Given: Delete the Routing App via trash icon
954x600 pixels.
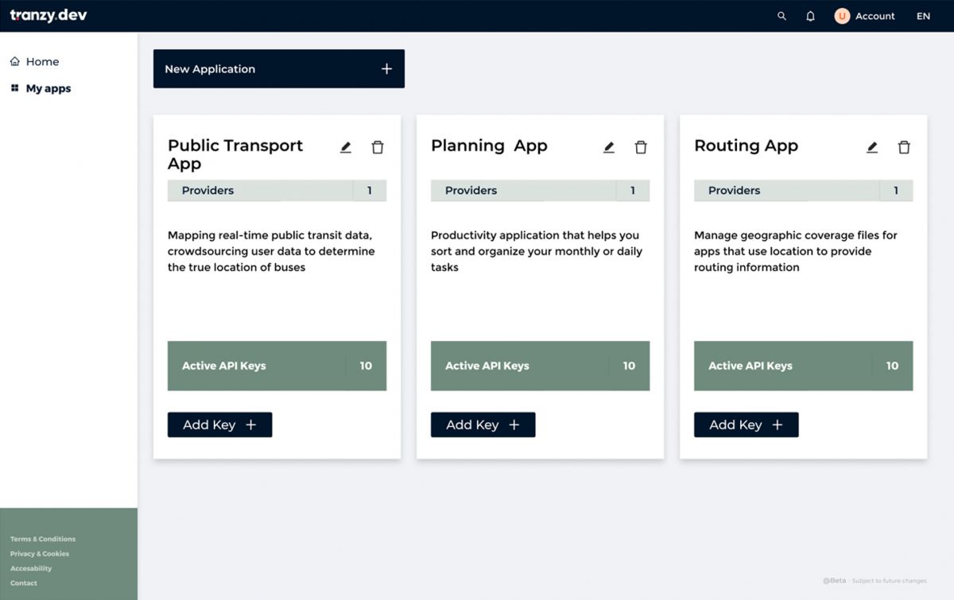Looking at the screenshot, I should pyautogui.click(x=904, y=147).
